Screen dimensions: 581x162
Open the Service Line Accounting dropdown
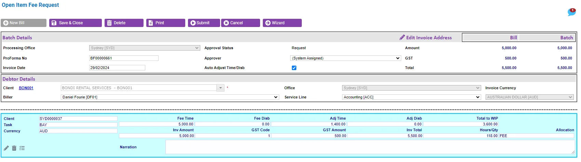tap(411, 97)
